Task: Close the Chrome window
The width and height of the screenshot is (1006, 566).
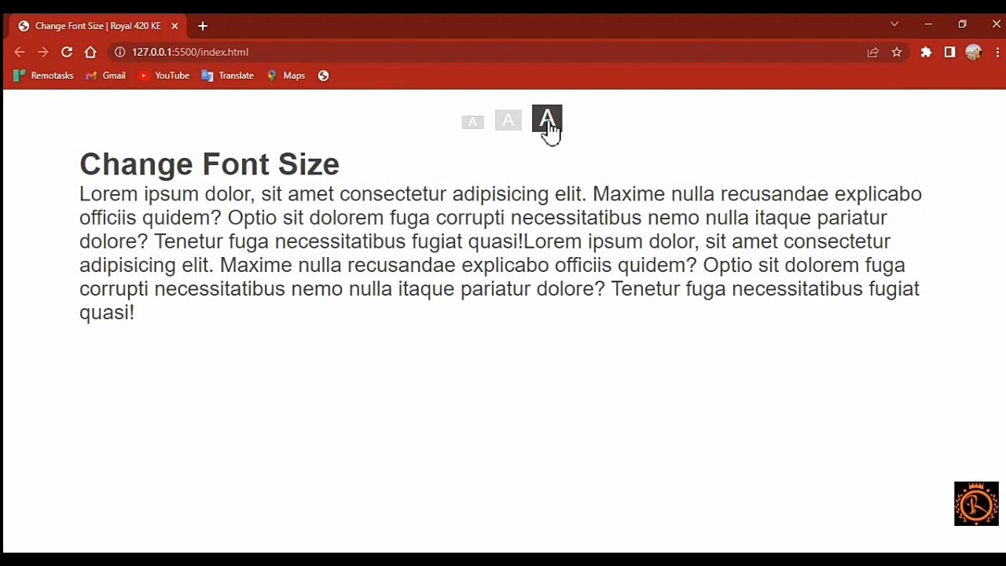Action: (996, 24)
